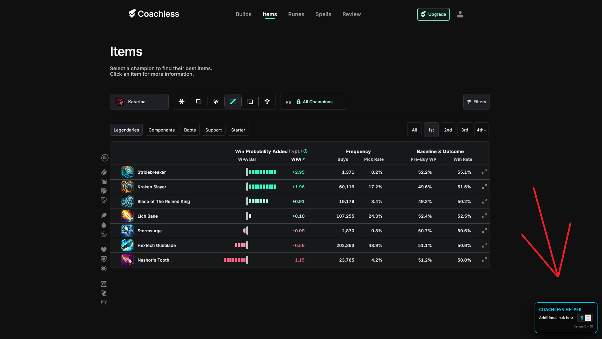Expand the Lich Bane row details
The height and width of the screenshot is (339, 602).
[x=485, y=216]
